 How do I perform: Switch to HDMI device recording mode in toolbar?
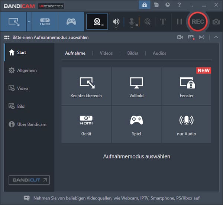coord(45,22)
